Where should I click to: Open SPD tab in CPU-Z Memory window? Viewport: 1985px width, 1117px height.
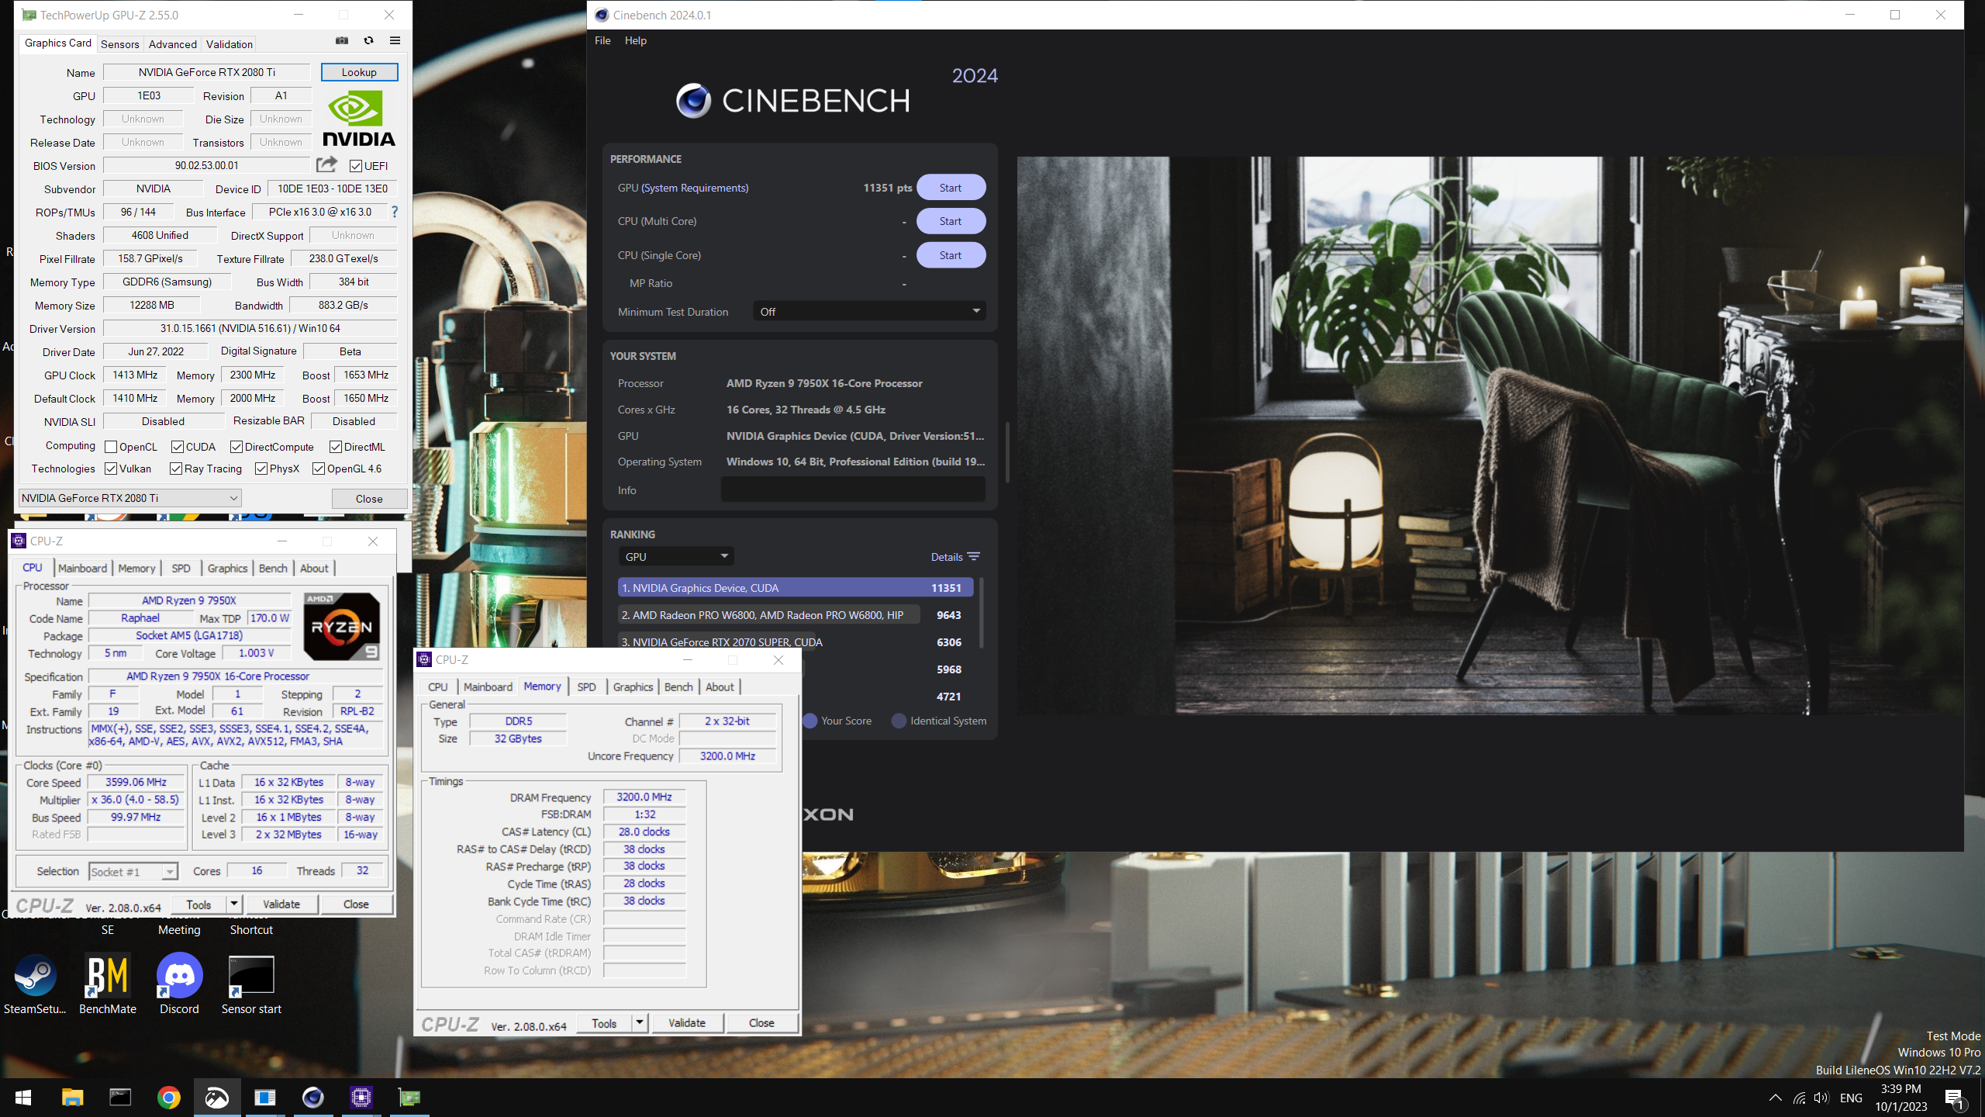(587, 687)
